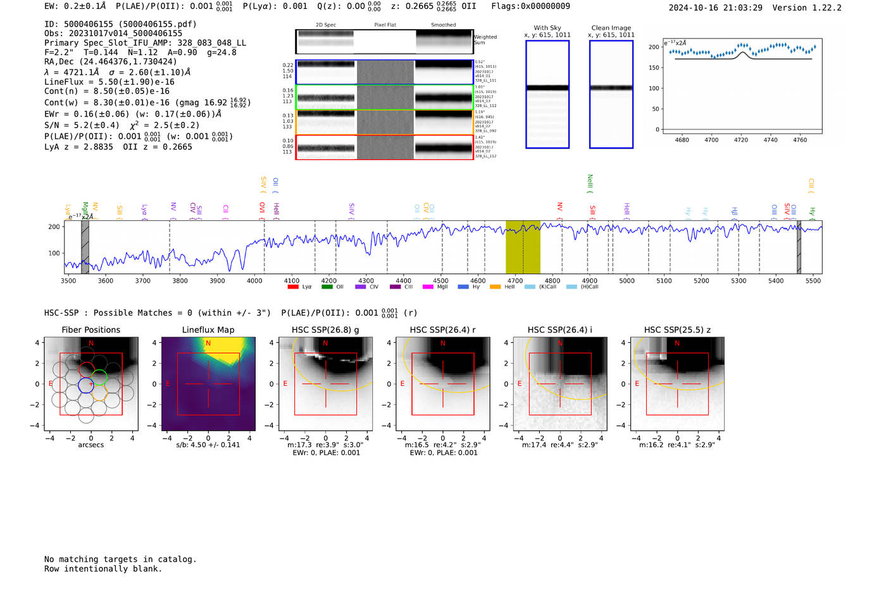Select the HSC SSP(26.4) r cutout
Screen dimensions: 886x603
pyautogui.click(x=443, y=383)
